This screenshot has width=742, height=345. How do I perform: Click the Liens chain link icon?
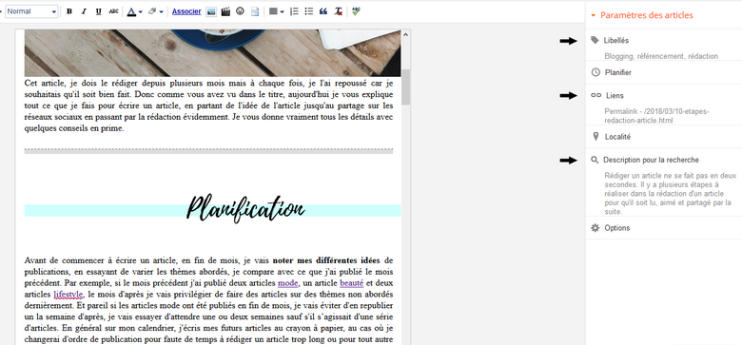tap(596, 95)
